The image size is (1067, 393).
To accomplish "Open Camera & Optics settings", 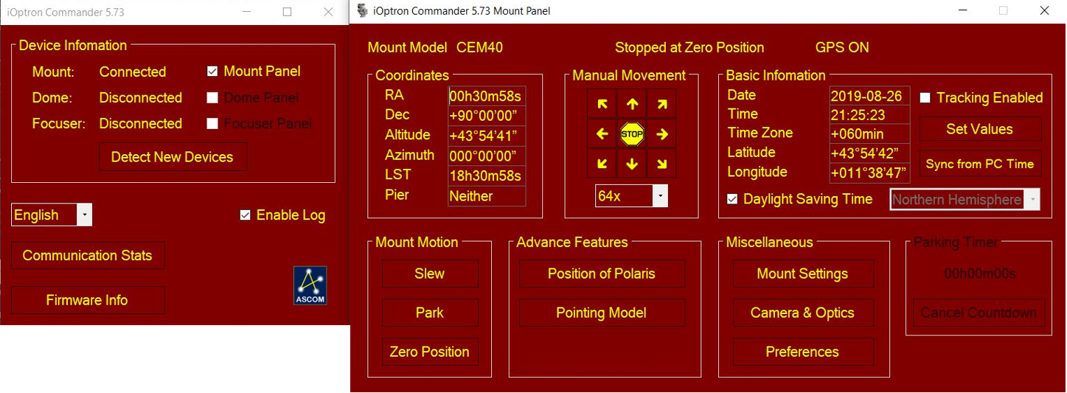I will 803,313.
